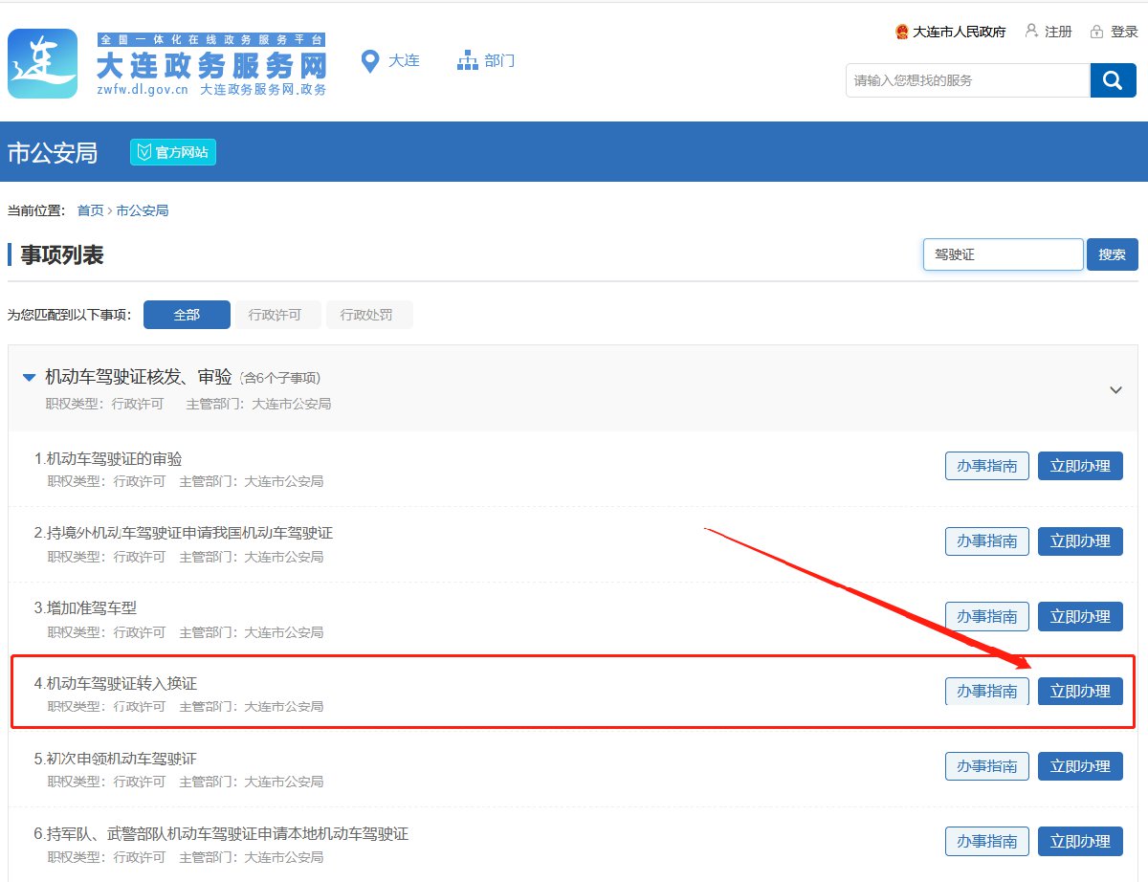Click the magnifier search button in header
This screenshot has height=882, width=1148.
[x=1112, y=80]
